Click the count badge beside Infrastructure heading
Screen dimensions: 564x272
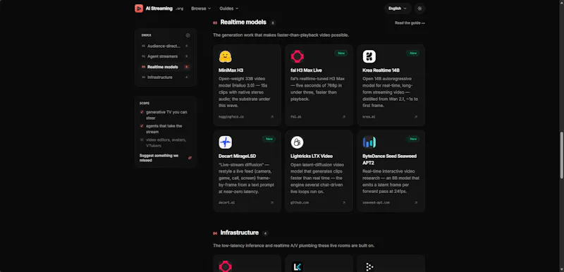pos(265,233)
